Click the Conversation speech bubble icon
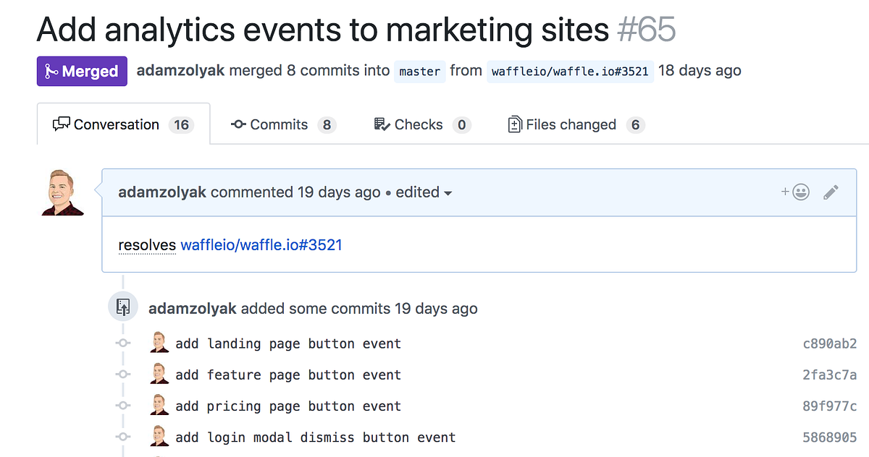The image size is (869, 457). [62, 124]
